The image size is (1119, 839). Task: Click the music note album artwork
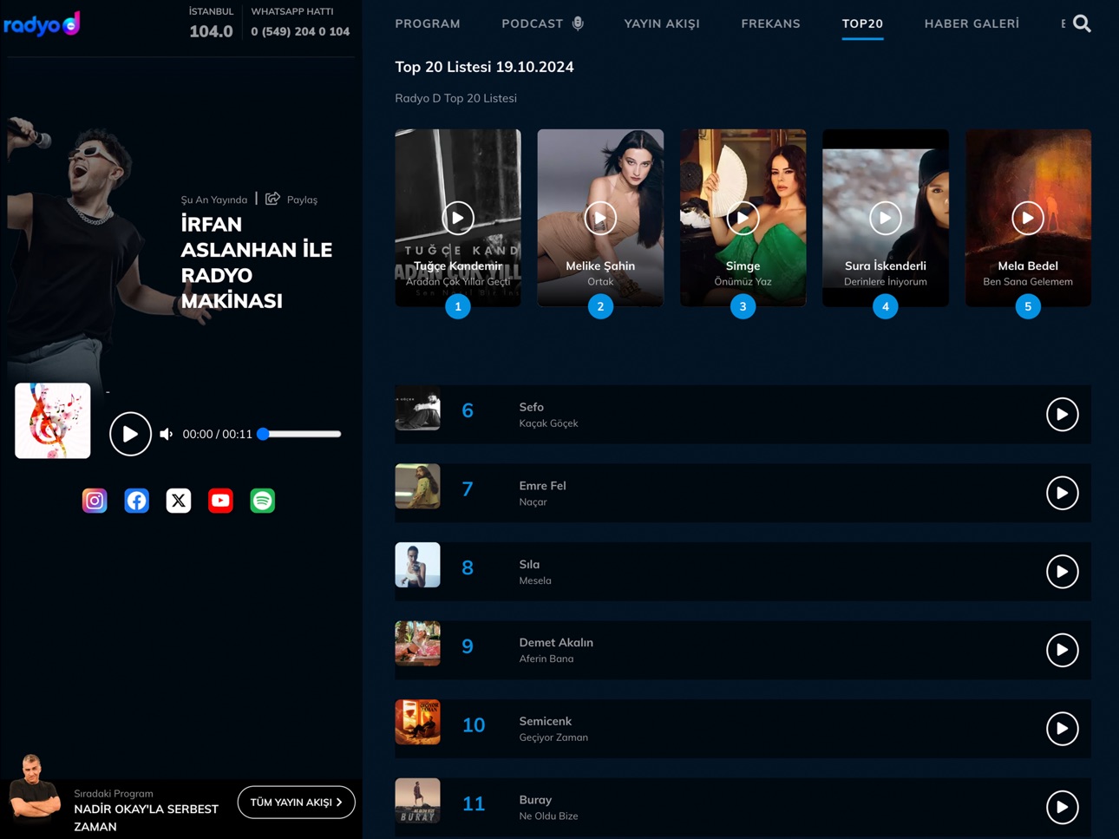(53, 421)
